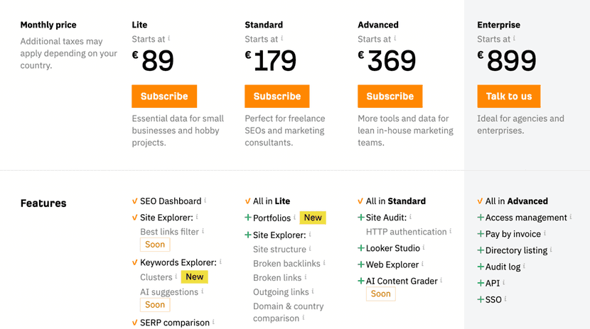Subscribe to the Standard plan
The width and height of the screenshot is (590, 329).
[277, 96]
